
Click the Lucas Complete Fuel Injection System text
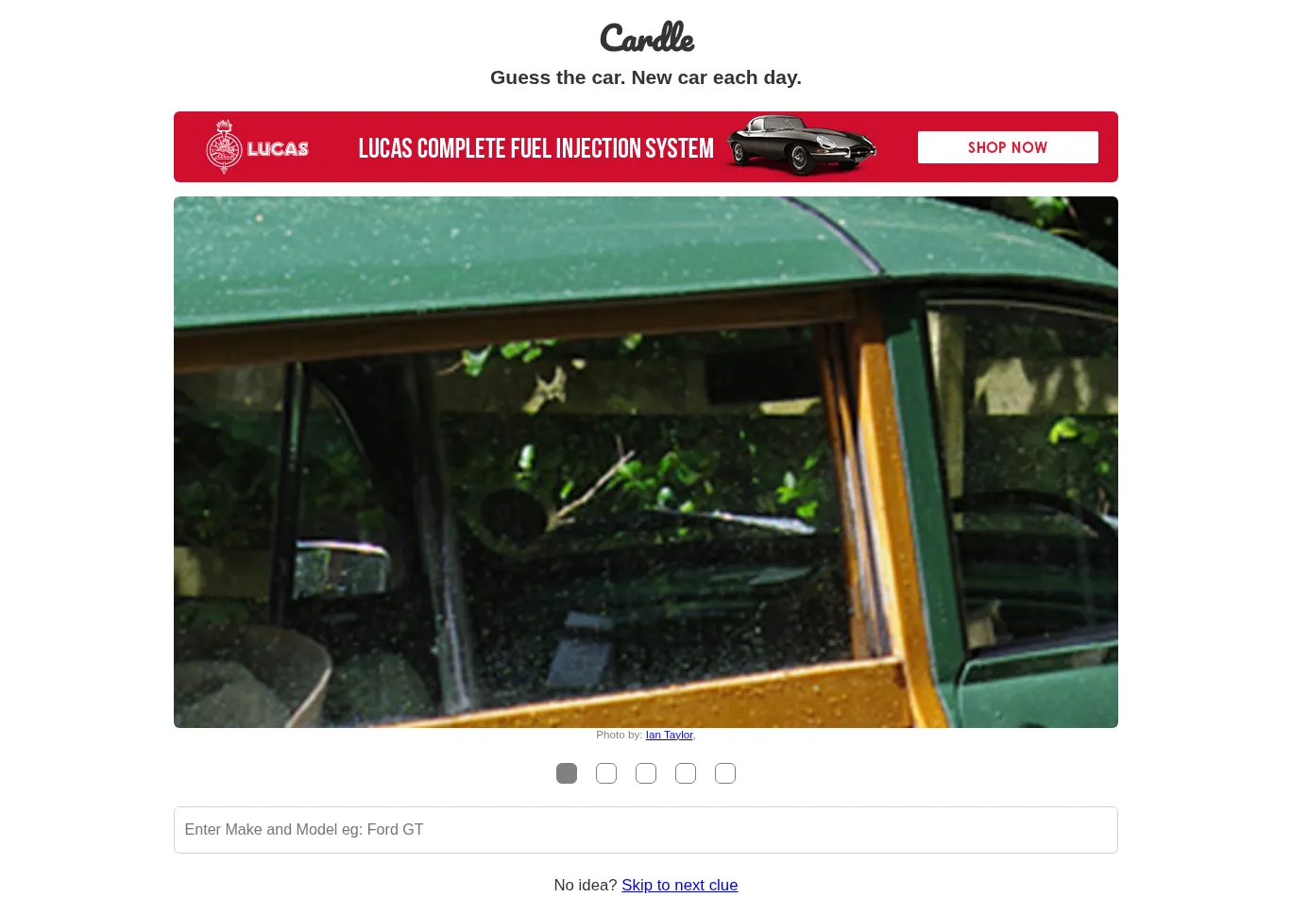pyautogui.click(x=535, y=148)
